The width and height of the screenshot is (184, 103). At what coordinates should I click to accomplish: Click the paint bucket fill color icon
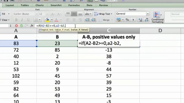click(x=47, y=20)
